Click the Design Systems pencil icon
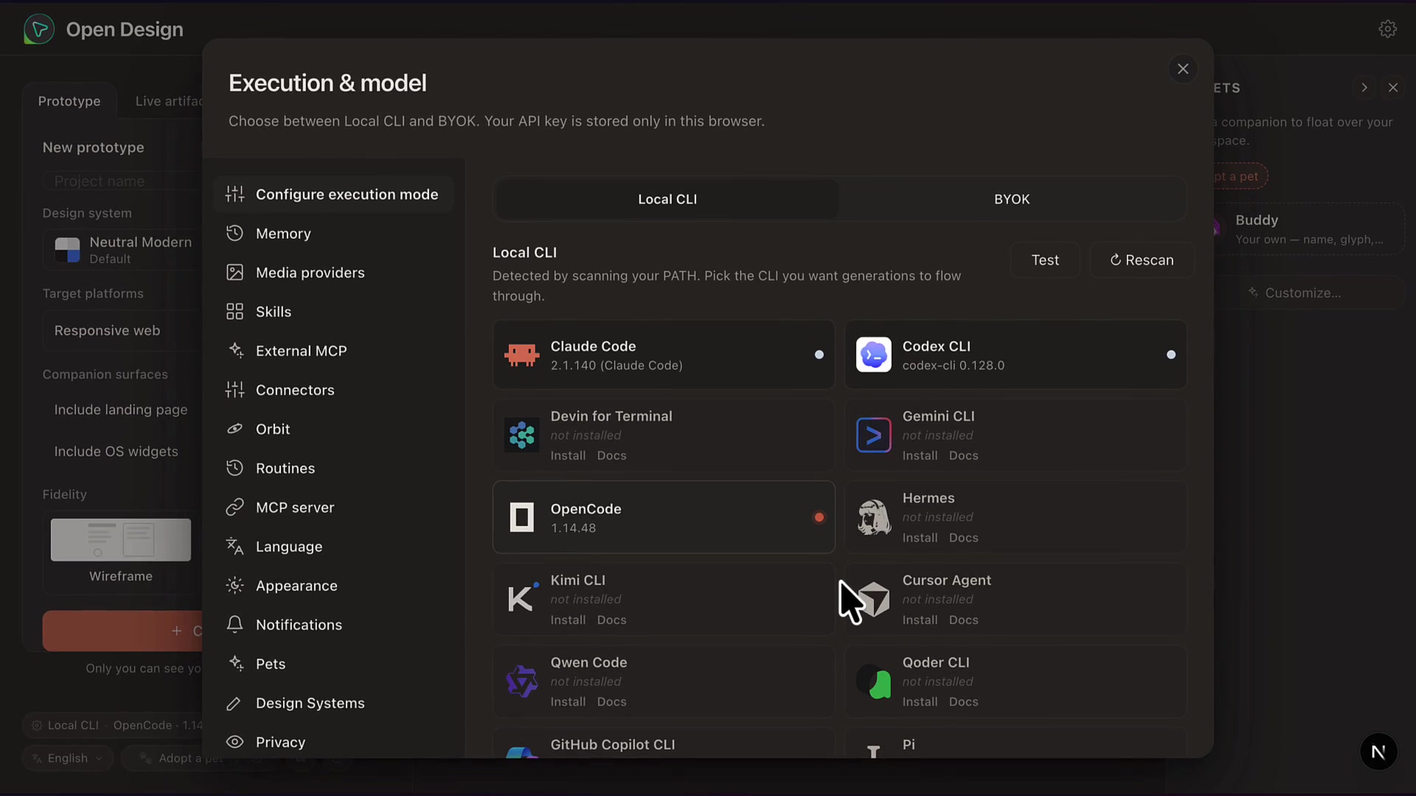Image resolution: width=1416 pixels, height=796 pixels. (235, 703)
